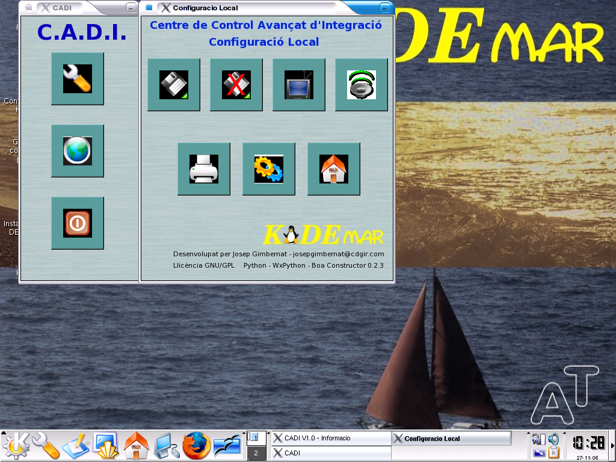Screen dimensions: 616x462
Task: Switch to virtual desktop 2 in pager
Action: [x=256, y=454]
